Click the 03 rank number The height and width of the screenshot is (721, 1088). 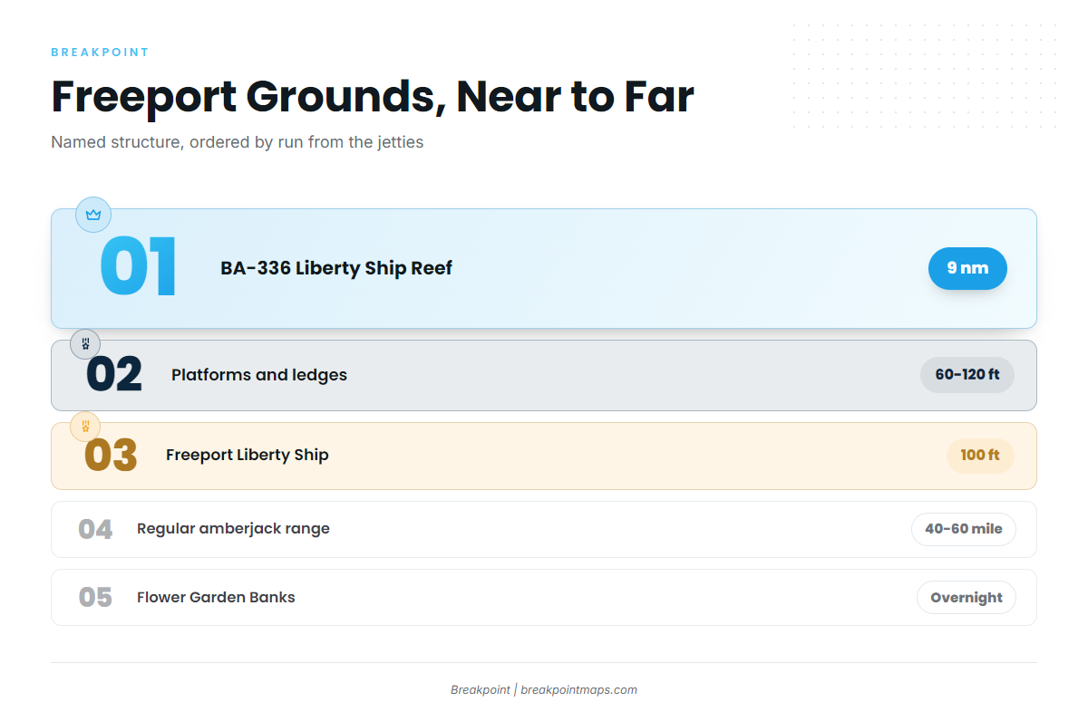point(111,456)
